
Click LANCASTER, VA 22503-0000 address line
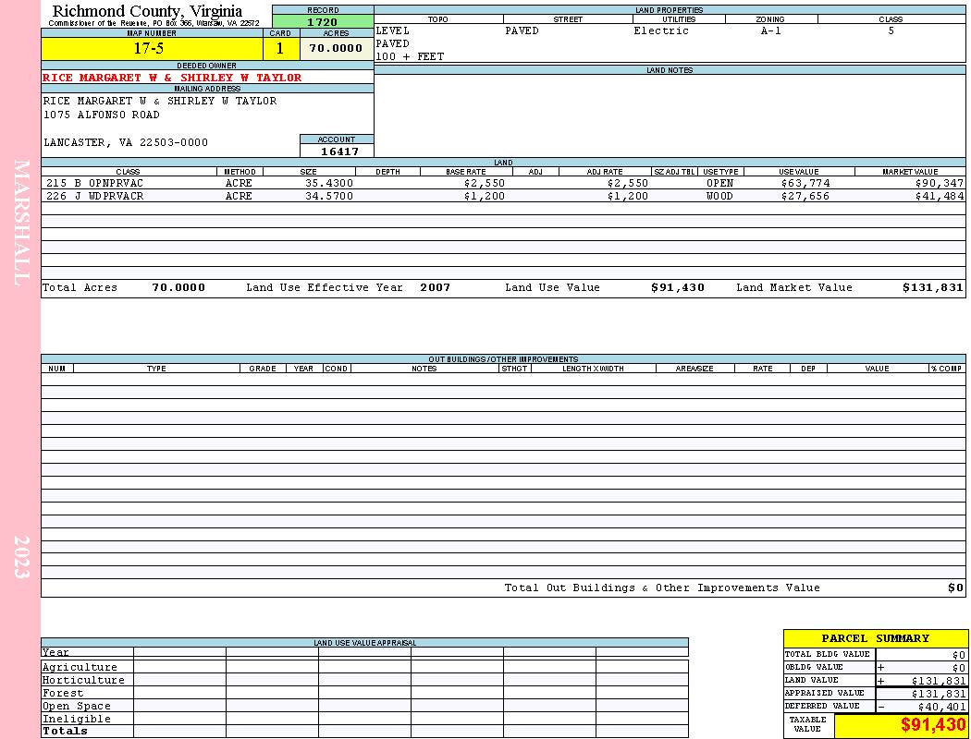126,143
